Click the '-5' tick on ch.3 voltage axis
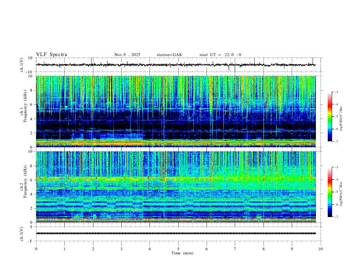The width and height of the screenshot is (361, 279). point(31,241)
